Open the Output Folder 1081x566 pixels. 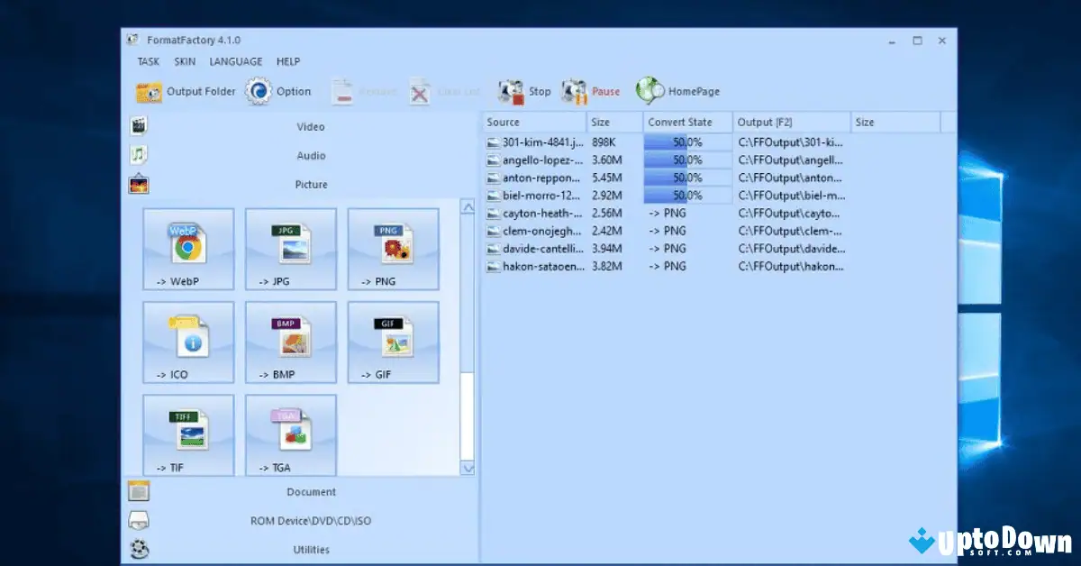pos(186,91)
